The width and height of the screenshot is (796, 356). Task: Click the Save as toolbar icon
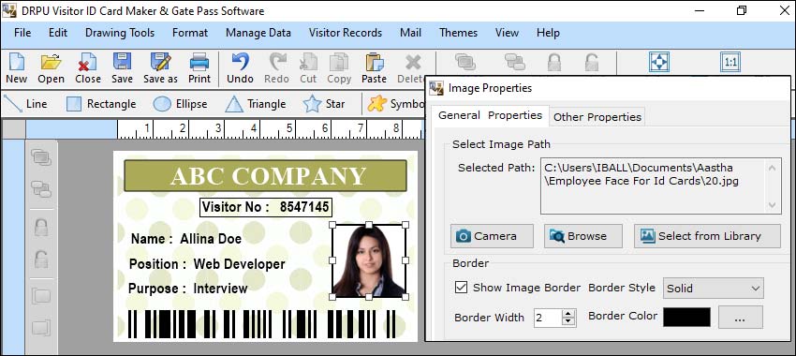point(160,68)
